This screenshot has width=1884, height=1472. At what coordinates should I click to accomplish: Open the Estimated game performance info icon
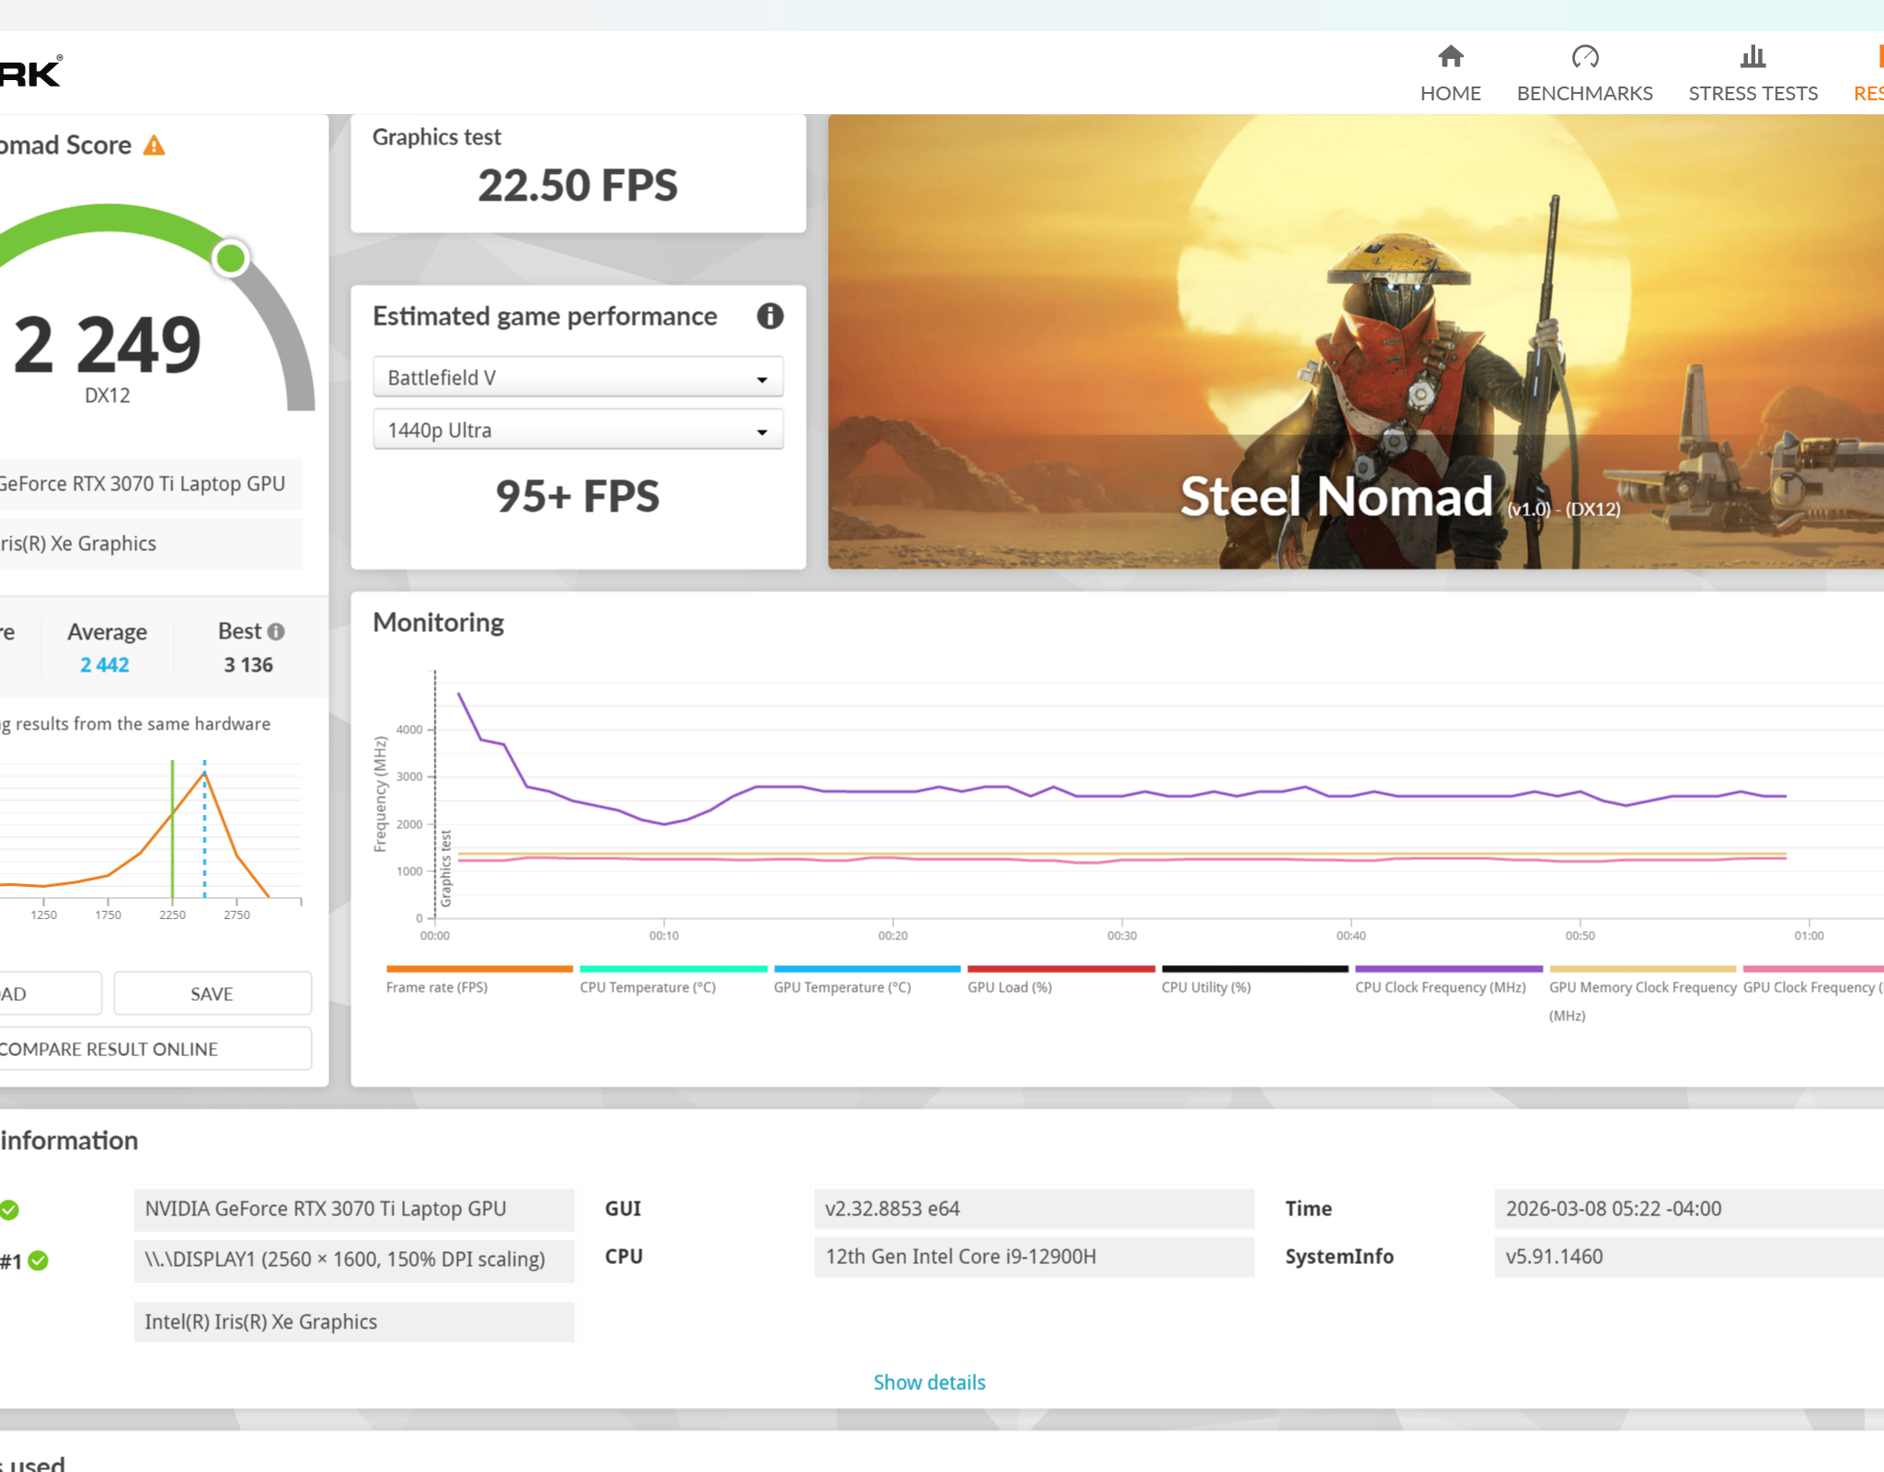tap(770, 316)
